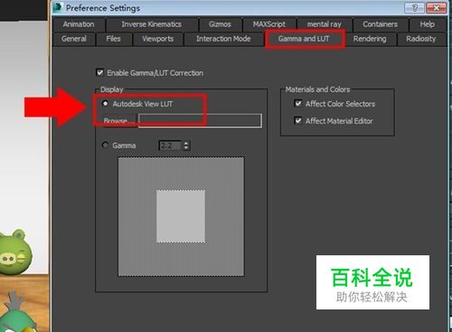
Task: Open the Files tab
Action: (113, 39)
